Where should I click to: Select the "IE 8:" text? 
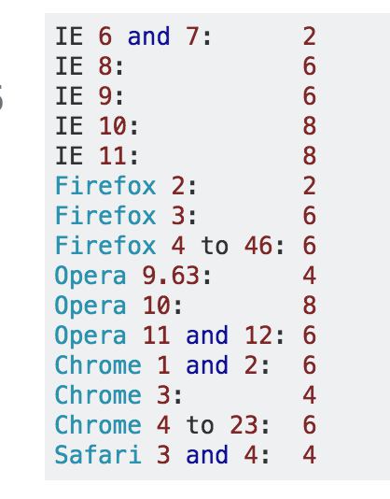click(x=90, y=65)
